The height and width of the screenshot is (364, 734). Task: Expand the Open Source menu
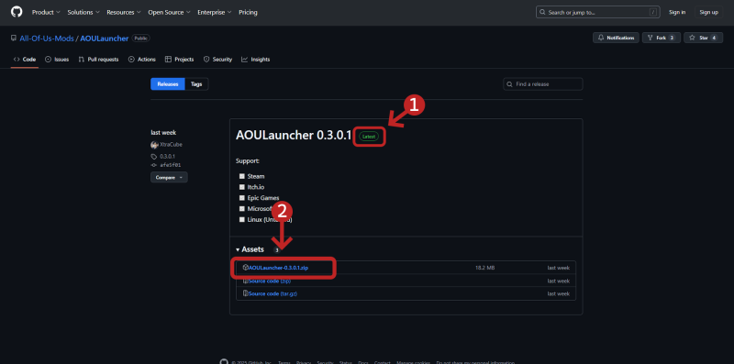pos(169,12)
